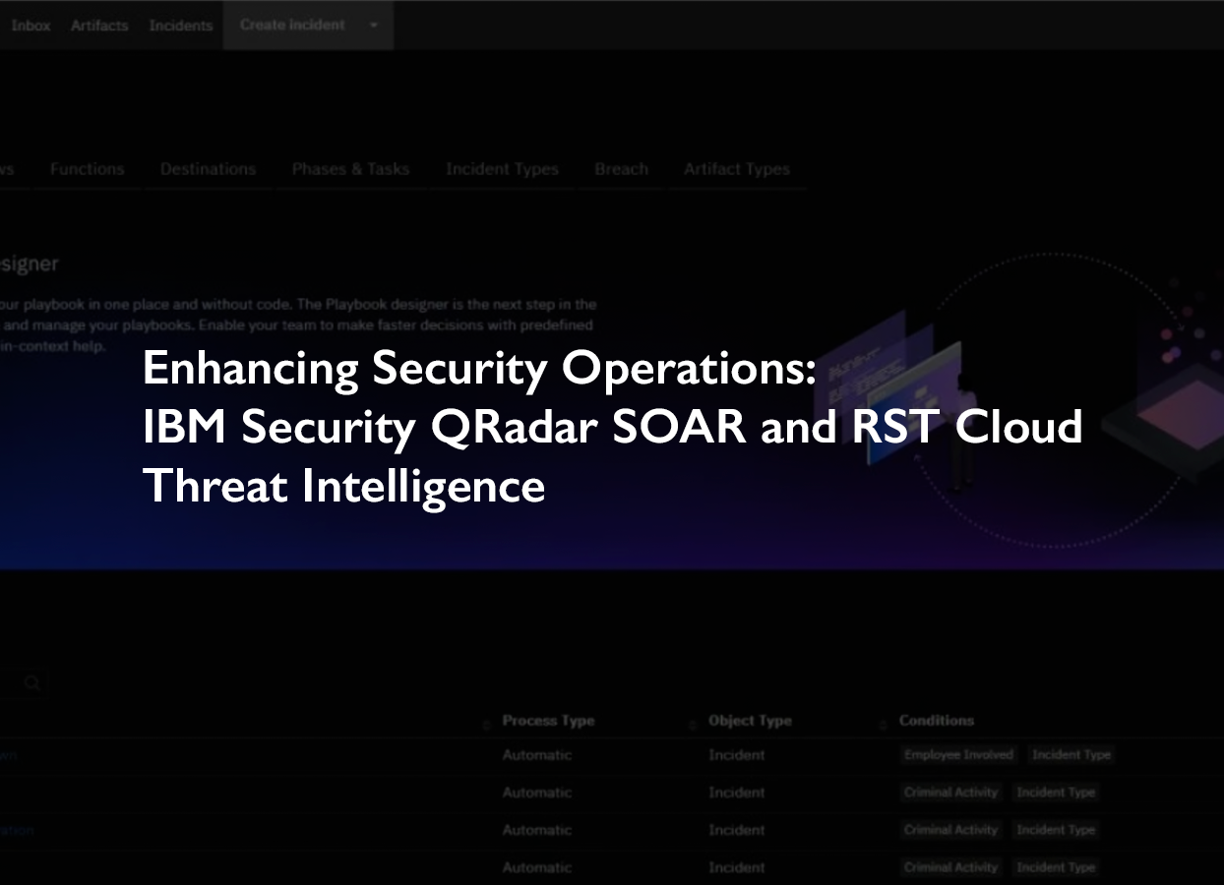Expand the Create incident dropdown arrow
The height and width of the screenshot is (885, 1224).
point(372,26)
